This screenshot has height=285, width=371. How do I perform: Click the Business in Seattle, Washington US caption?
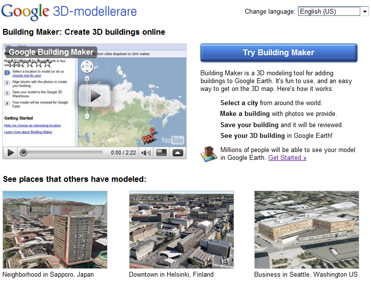click(306, 275)
